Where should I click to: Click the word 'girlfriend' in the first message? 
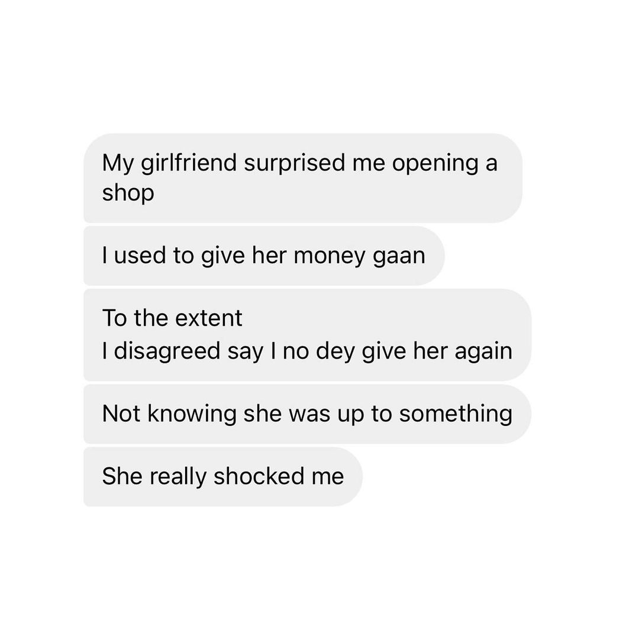point(189,163)
